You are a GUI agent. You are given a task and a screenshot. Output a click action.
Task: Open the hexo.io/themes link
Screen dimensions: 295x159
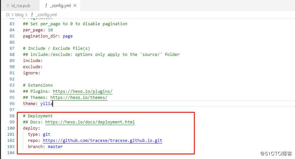click(79, 98)
